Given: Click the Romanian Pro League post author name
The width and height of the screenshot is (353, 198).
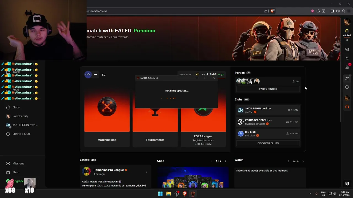Looking at the screenshot, I should click(109, 170).
